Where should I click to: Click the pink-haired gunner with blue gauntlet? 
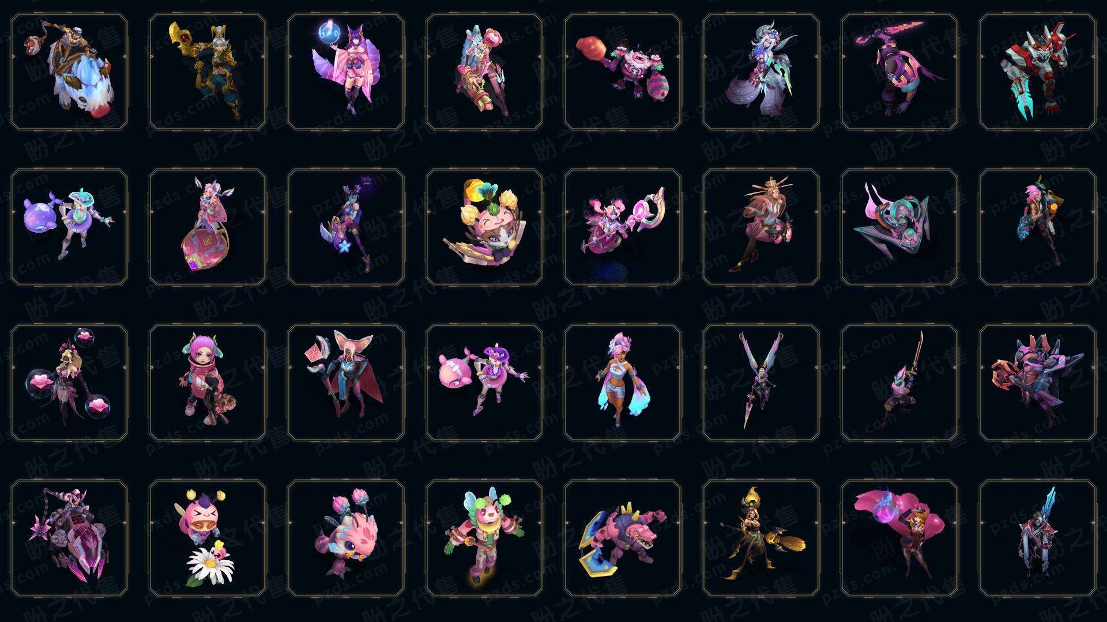[1038, 227]
